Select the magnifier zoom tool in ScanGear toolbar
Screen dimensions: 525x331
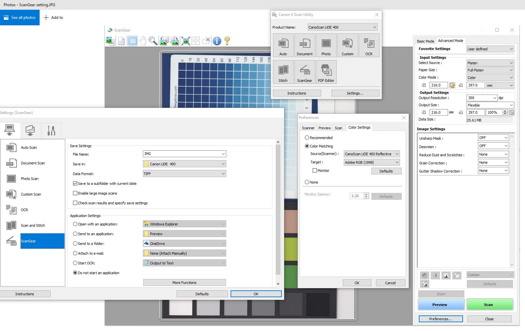coord(153,41)
